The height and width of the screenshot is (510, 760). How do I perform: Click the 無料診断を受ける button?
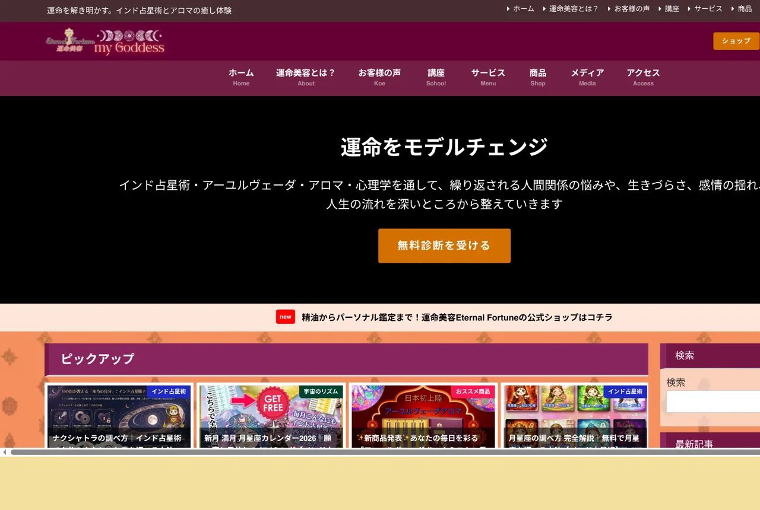click(444, 246)
